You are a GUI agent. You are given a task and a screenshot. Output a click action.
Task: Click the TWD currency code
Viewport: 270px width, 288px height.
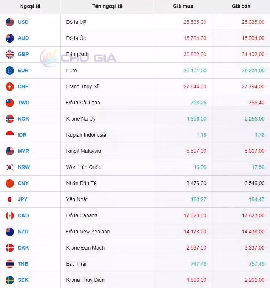coord(23,103)
